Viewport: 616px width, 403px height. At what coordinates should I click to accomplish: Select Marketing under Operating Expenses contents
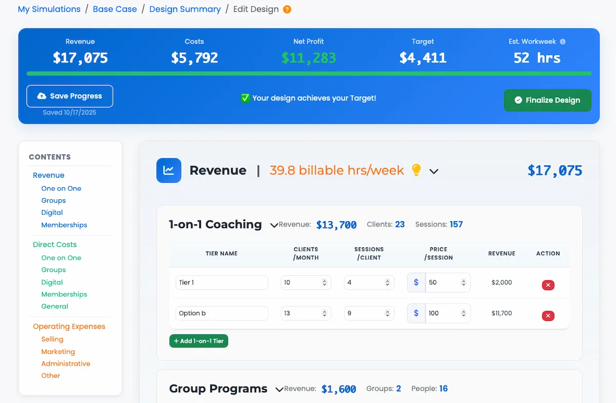point(58,351)
